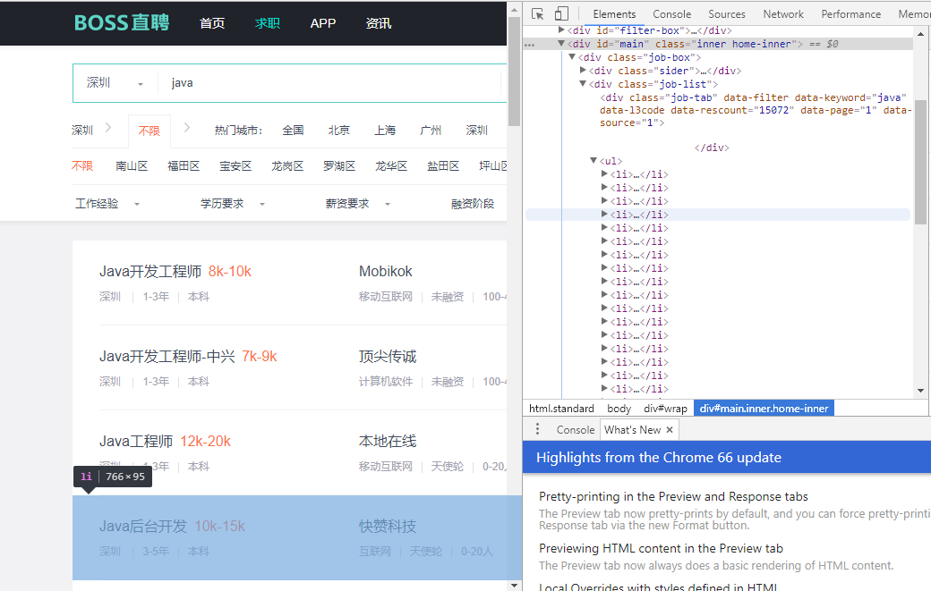Expand the div class="sider" node
This screenshot has height=591, width=931.
(583, 70)
